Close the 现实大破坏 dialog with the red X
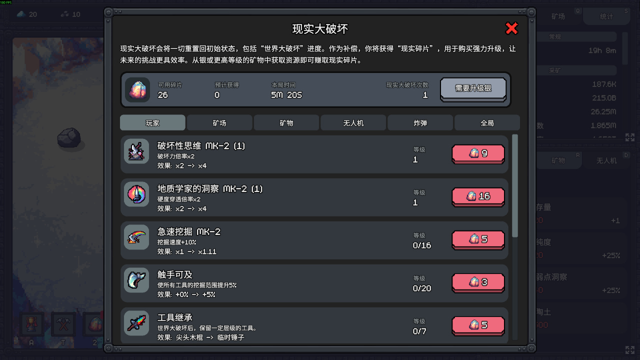Image resolution: width=640 pixels, height=360 pixels. click(x=511, y=28)
